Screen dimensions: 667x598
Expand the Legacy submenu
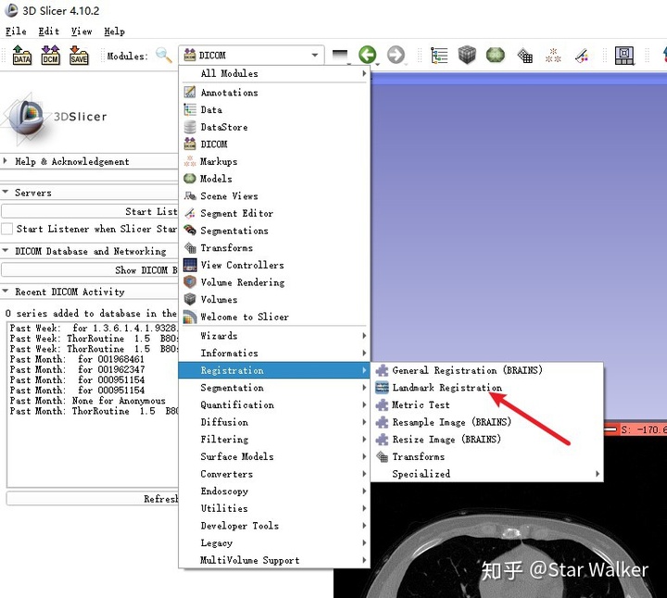click(274, 543)
